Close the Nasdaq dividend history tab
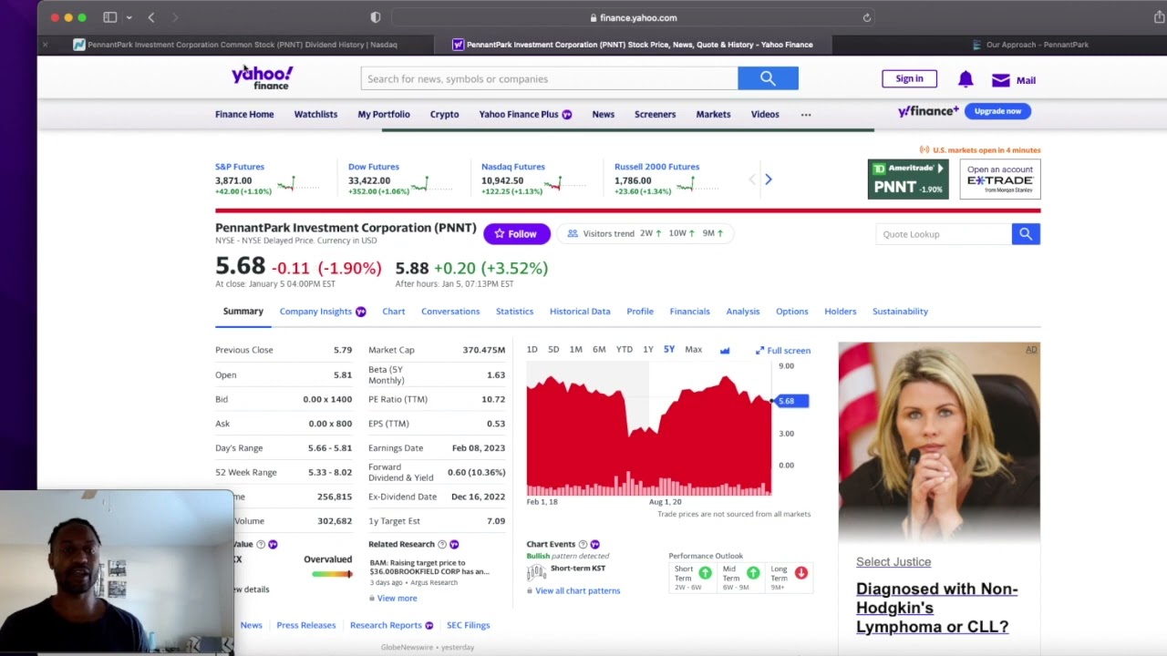 (45, 45)
